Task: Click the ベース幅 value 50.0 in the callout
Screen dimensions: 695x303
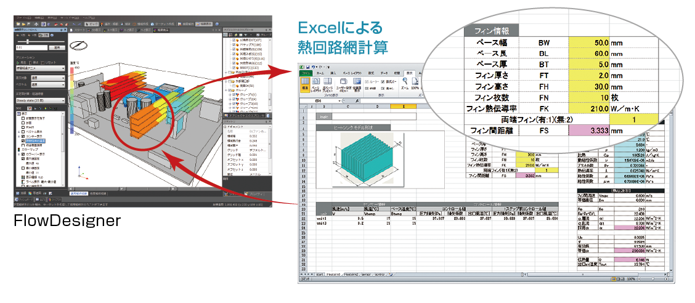Action: [x=589, y=43]
